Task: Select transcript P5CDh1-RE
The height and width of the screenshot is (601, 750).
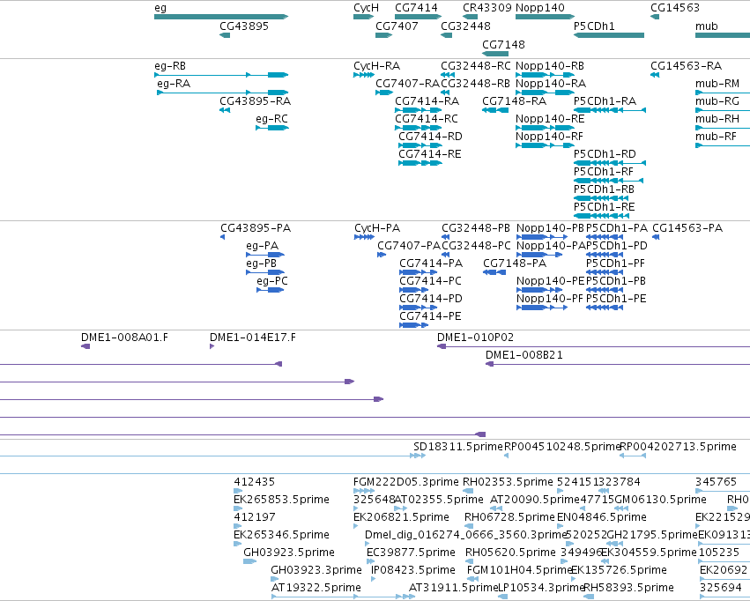Action: 601,216
